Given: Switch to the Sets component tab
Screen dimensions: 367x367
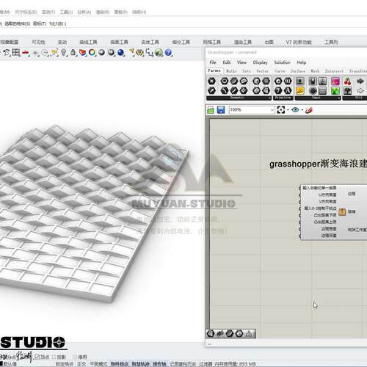Looking at the screenshot, I should pos(247,71).
